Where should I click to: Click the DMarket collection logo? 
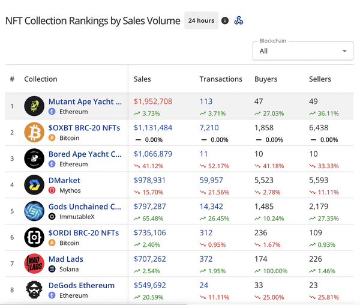tap(34, 185)
